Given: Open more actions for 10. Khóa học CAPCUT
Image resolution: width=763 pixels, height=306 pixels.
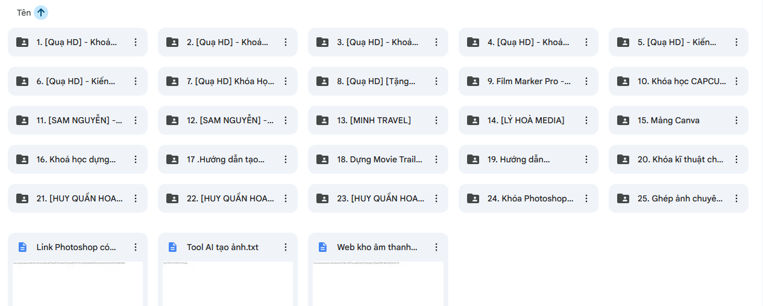Looking at the screenshot, I should click(x=736, y=81).
